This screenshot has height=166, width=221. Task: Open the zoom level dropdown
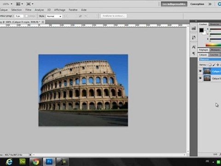tap(12, 4)
